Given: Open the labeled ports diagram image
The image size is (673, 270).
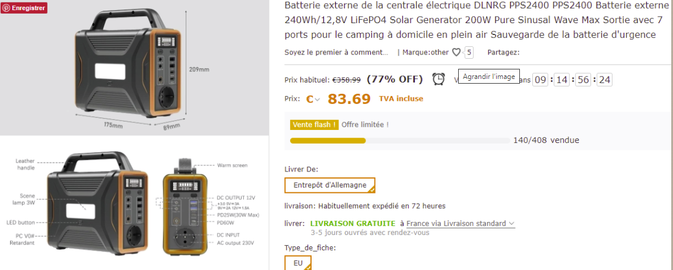Looking at the screenshot, I should [x=134, y=205].
